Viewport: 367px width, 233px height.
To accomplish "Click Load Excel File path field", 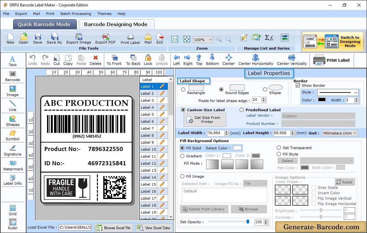I will pyautogui.click(x=75, y=227).
